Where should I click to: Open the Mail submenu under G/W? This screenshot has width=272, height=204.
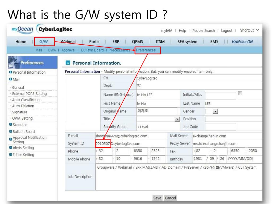pyautogui.click(x=39, y=50)
